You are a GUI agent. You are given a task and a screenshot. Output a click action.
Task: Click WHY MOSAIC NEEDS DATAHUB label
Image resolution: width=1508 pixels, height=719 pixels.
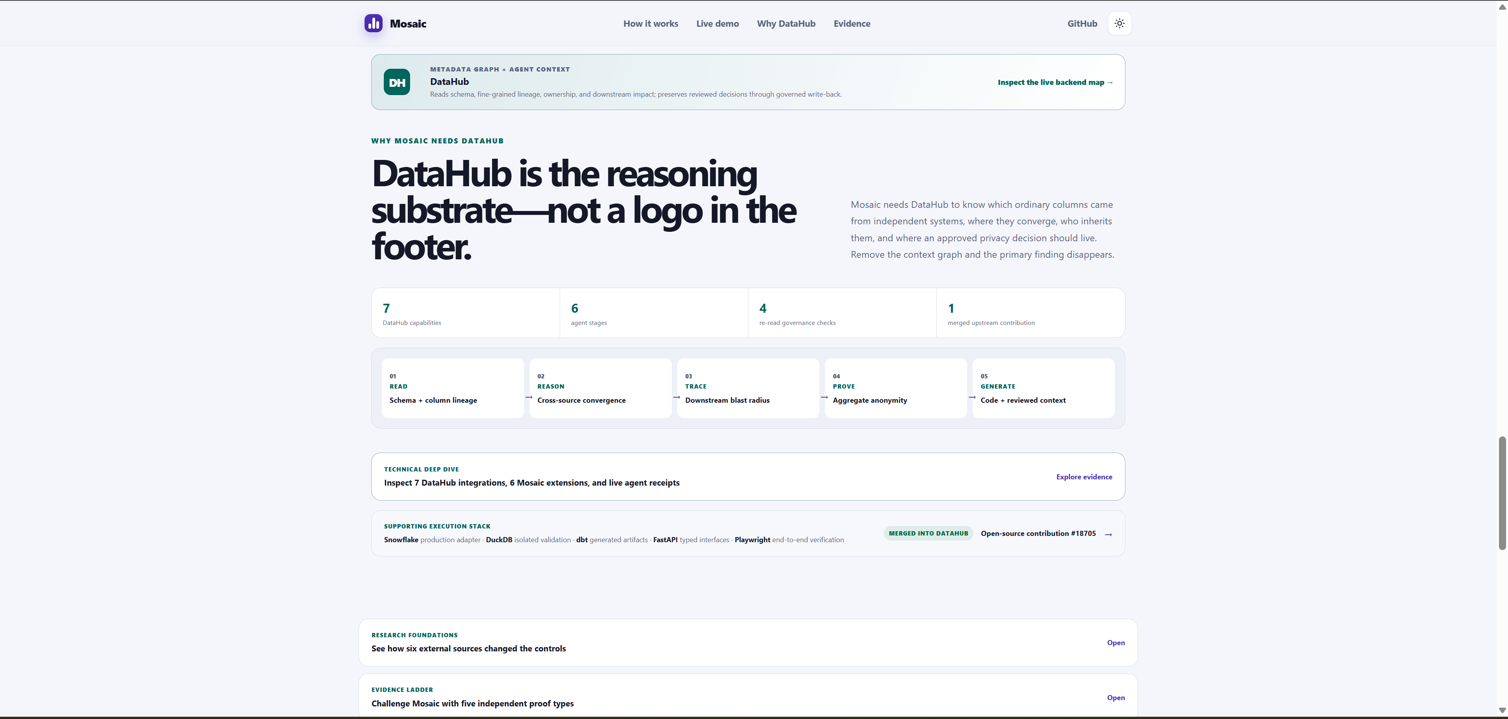437,141
